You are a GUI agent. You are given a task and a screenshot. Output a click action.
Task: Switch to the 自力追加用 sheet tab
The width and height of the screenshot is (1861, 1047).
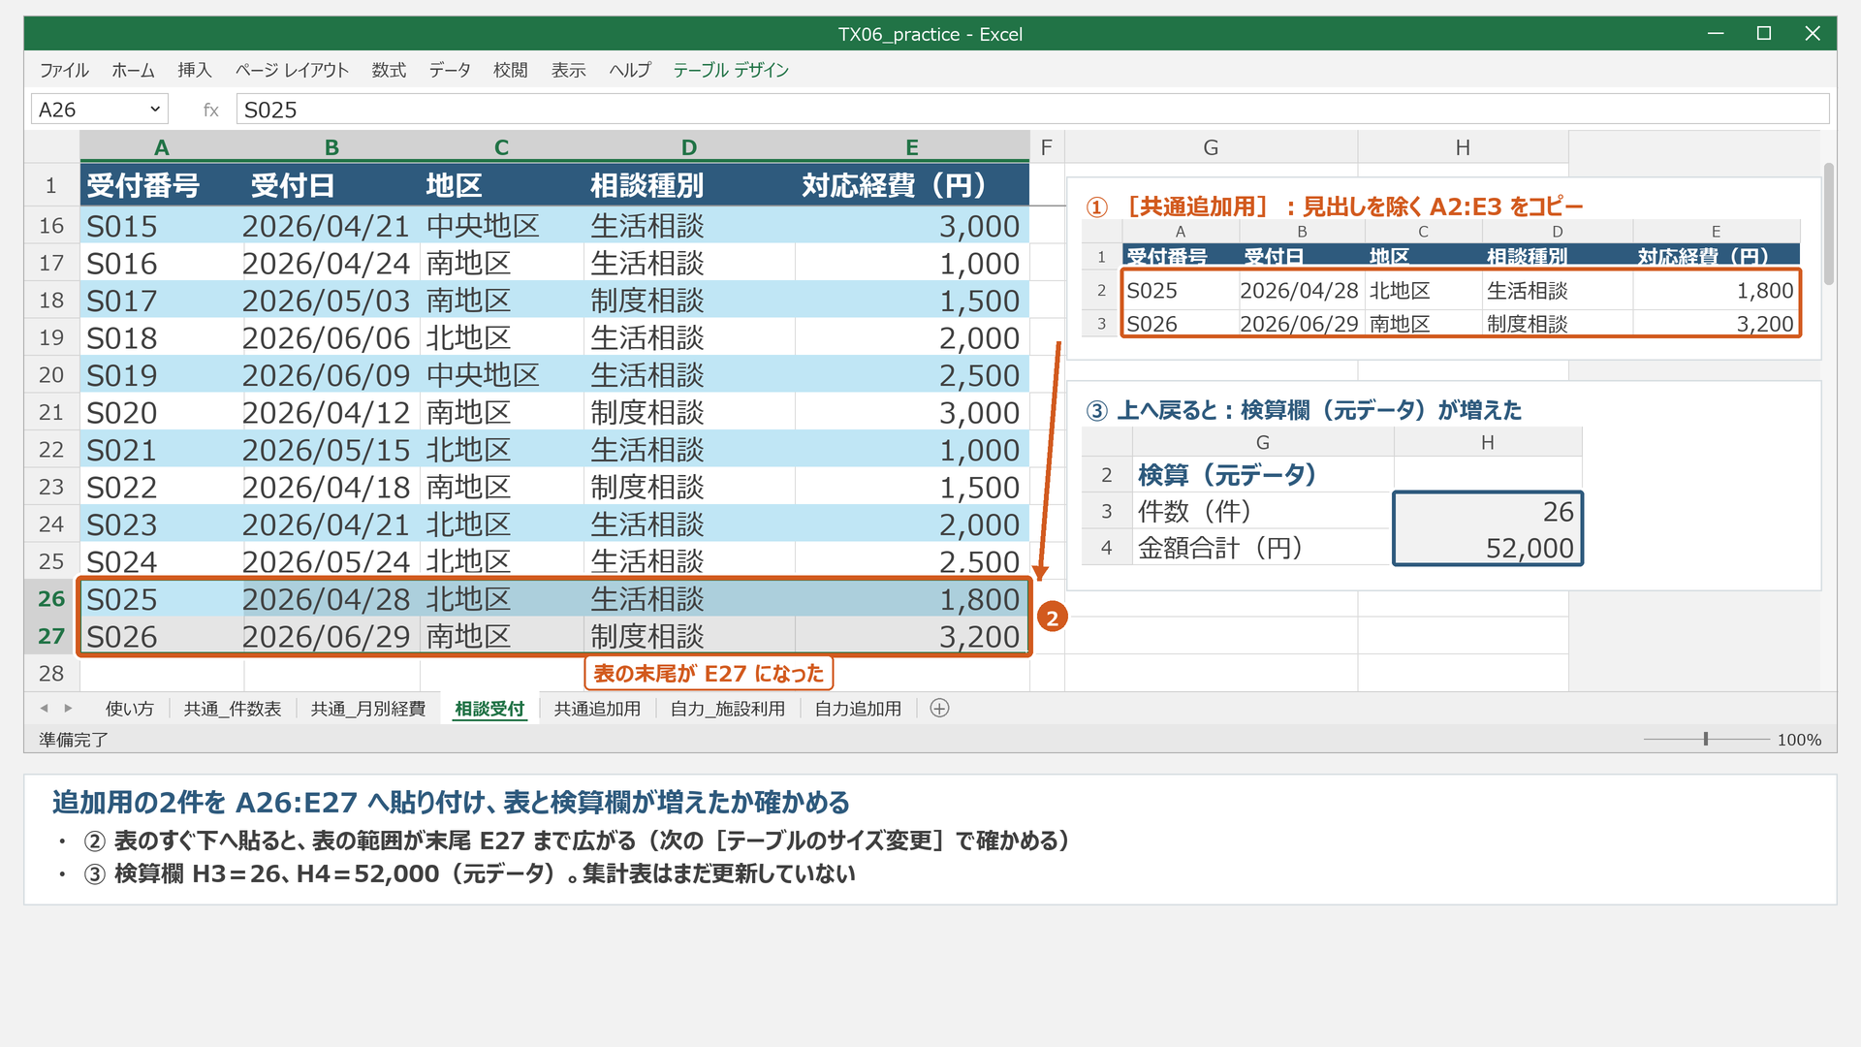click(x=858, y=709)
